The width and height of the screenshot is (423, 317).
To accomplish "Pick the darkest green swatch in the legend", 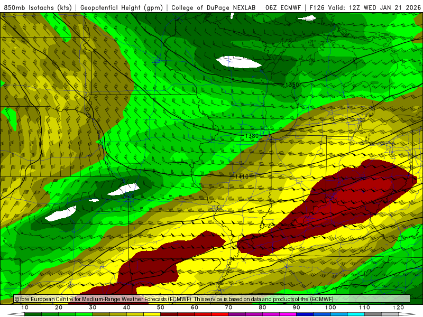I will [x=33, y=314].
